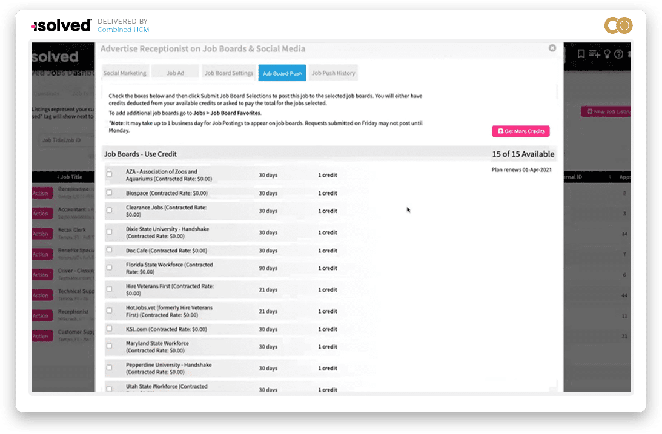
Task: Click the Job Title/Job ID search field
Action: click(x=67, y=140)
